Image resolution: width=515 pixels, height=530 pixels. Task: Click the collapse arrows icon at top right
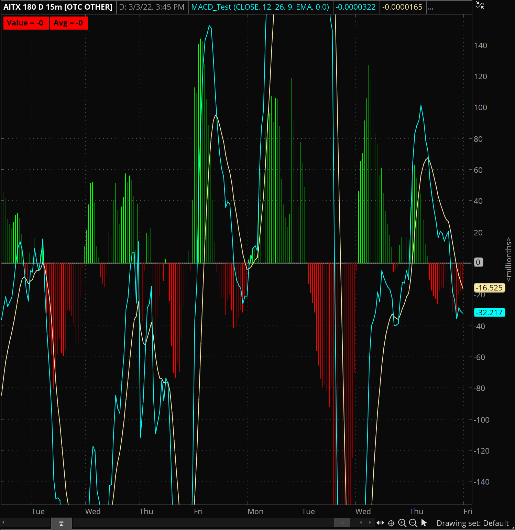point(480,5)
